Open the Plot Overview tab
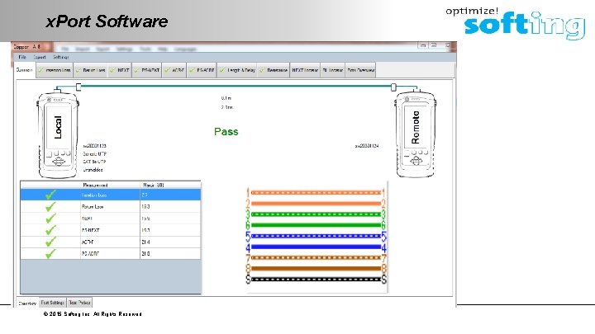This screenshot has width=595, height=334. point(360,70)
